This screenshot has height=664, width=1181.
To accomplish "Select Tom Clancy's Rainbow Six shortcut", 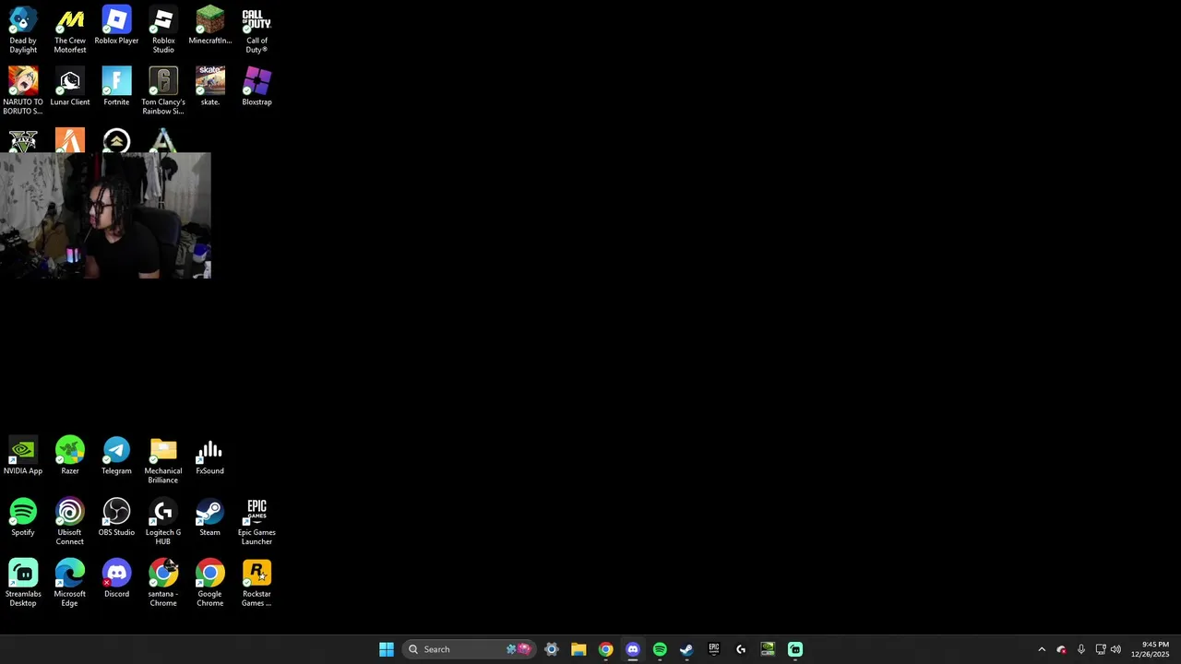I will coord(163,90).
